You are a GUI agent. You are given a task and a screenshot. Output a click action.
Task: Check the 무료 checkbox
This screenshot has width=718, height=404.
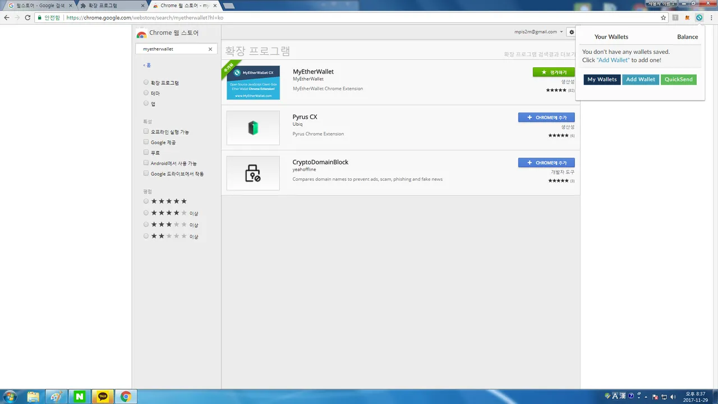point(146,152)
